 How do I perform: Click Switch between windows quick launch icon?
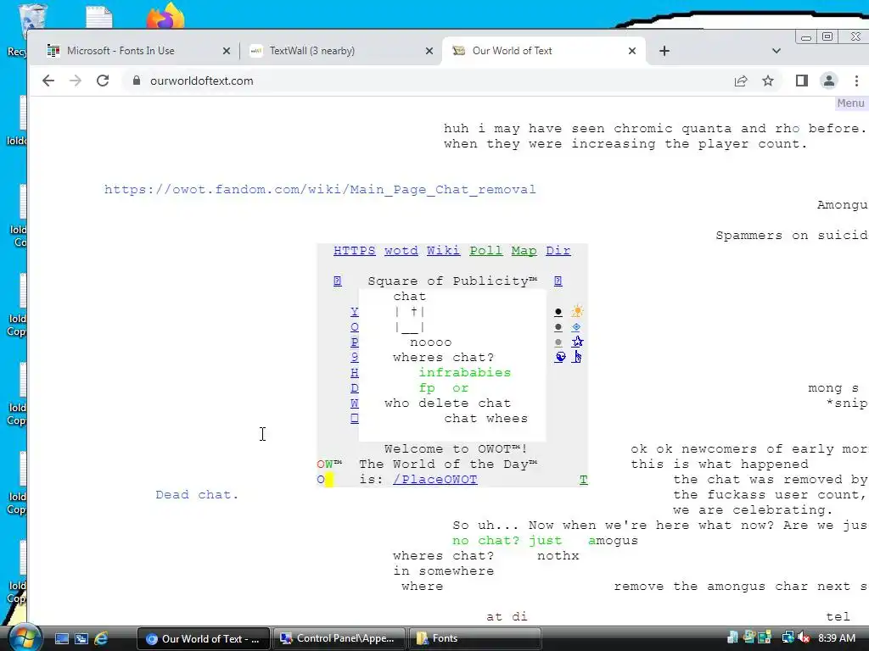click(x=81, y=638)
